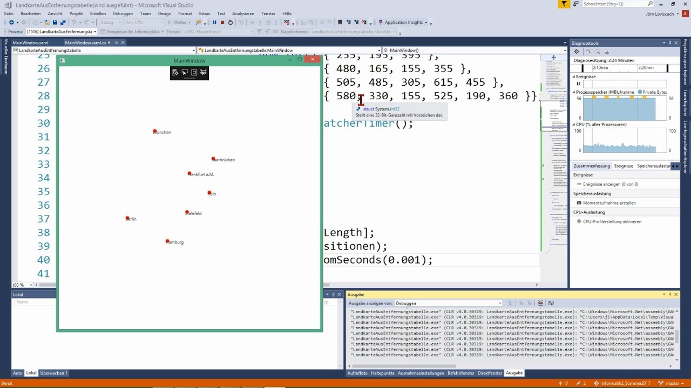The image size is (691, 388).
Task: Pause debugging with the pause icon
Action: (214, 22)
